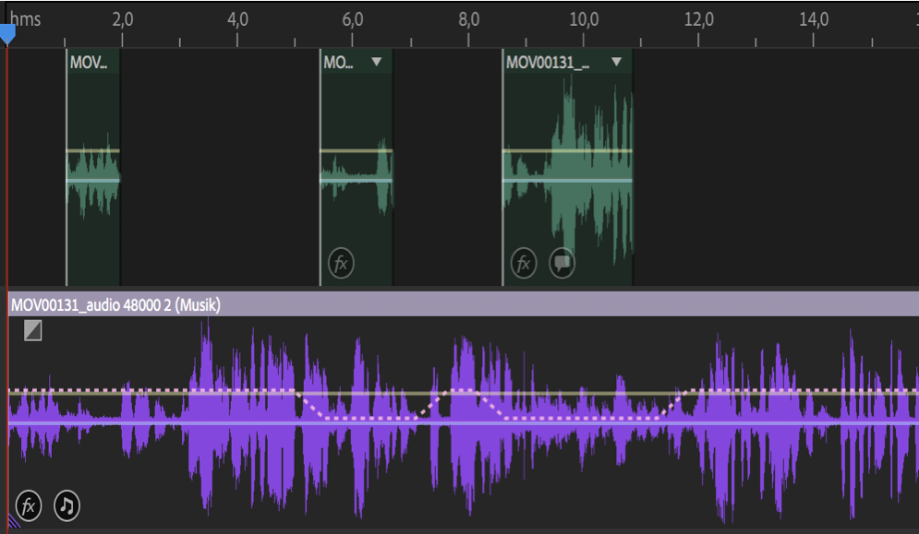This screenshot has height=534, width=919.
Task: Select the MOV00131_audio 48000 2 (Musik) clip header
Action: (x=463, y=304)
